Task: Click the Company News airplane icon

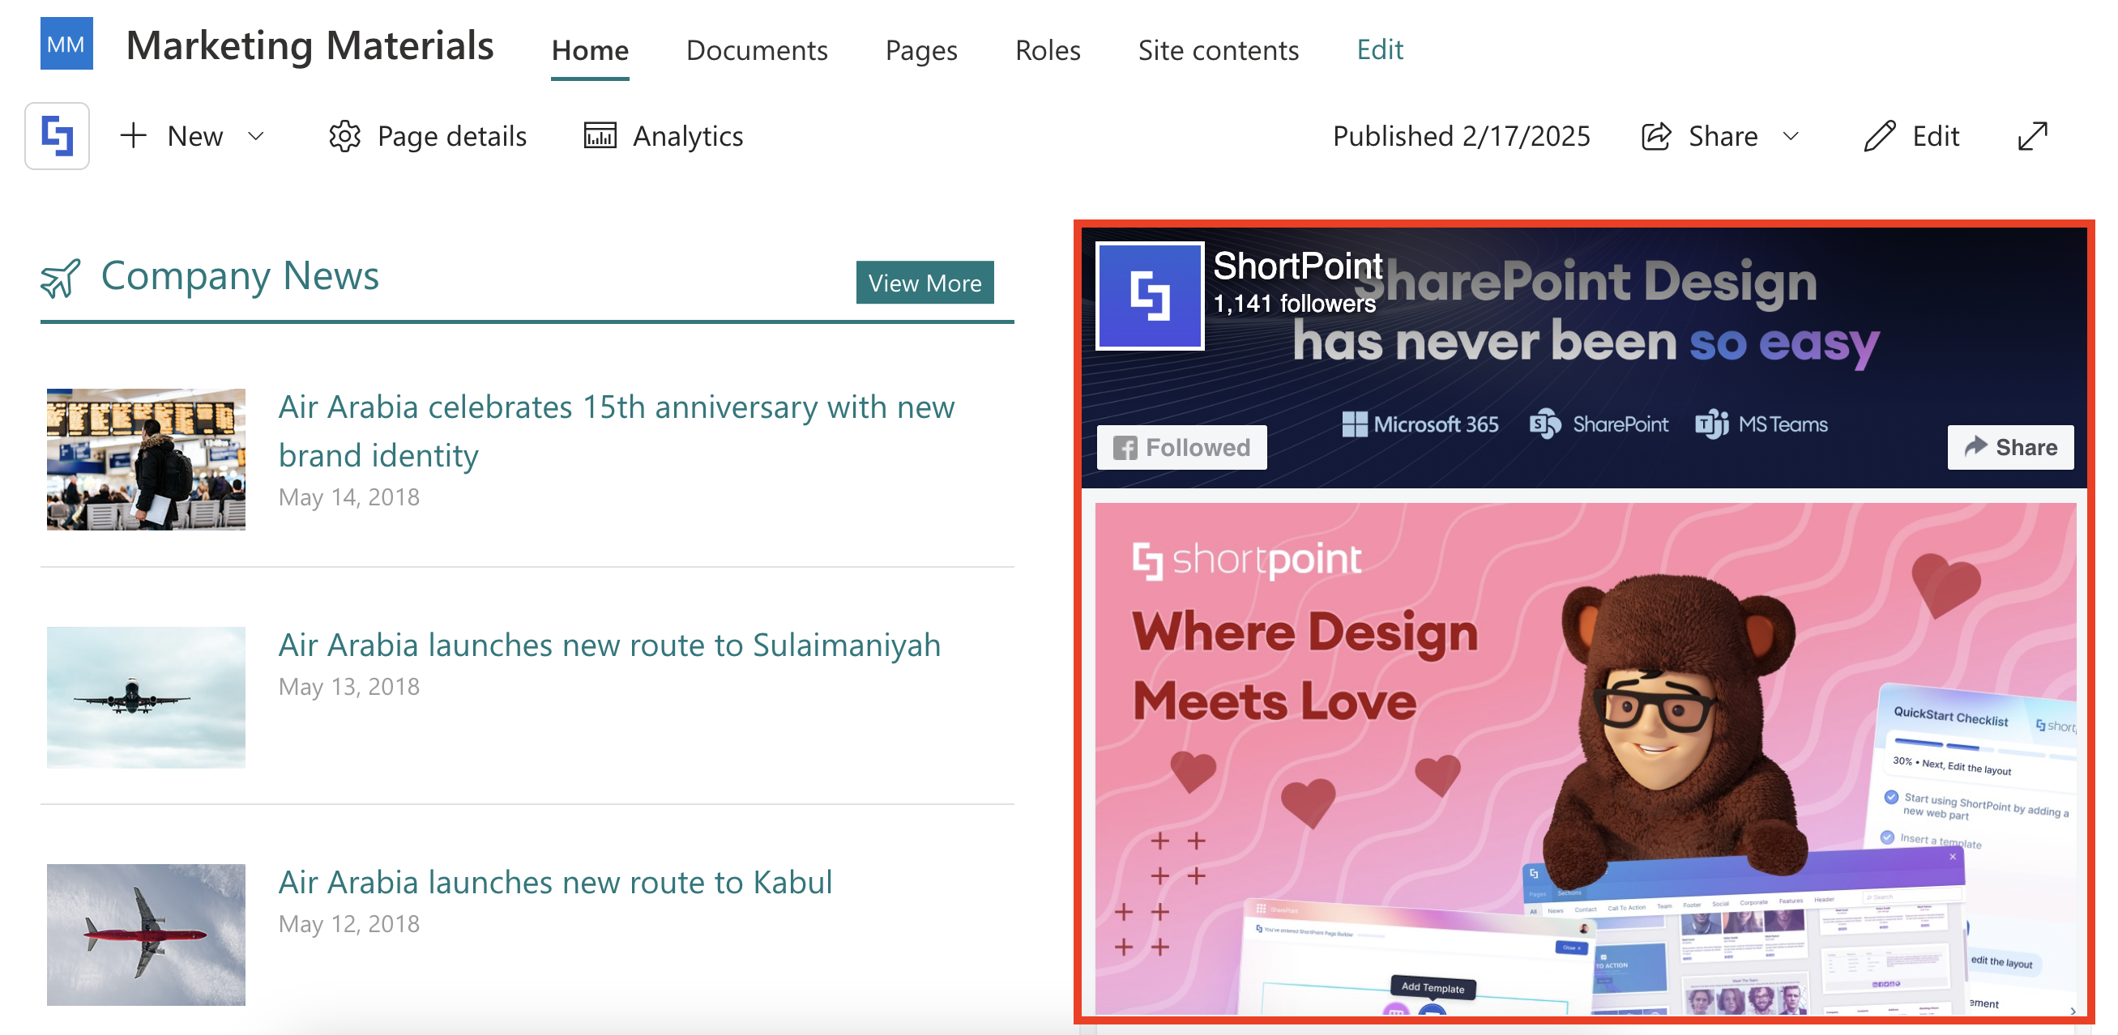Action: 61,278
